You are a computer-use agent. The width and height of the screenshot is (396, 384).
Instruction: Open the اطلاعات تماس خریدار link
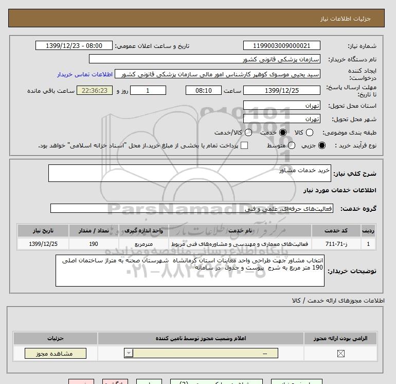point(85,74)
